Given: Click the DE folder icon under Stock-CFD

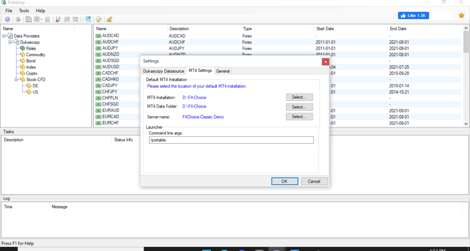Looking at the screenshot, I should coord(29,86).
